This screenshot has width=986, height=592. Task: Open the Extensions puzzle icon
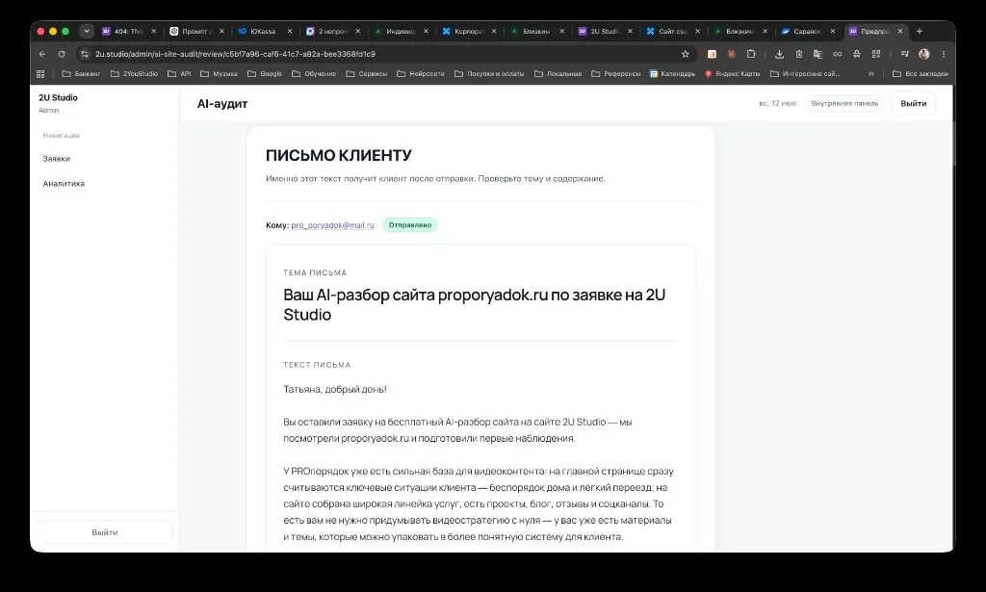pos(751,54)
